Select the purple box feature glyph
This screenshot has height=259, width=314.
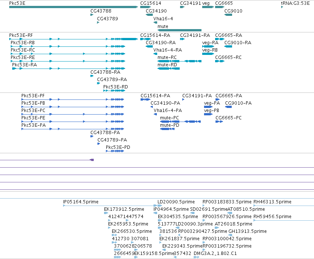tap(92, 160)
